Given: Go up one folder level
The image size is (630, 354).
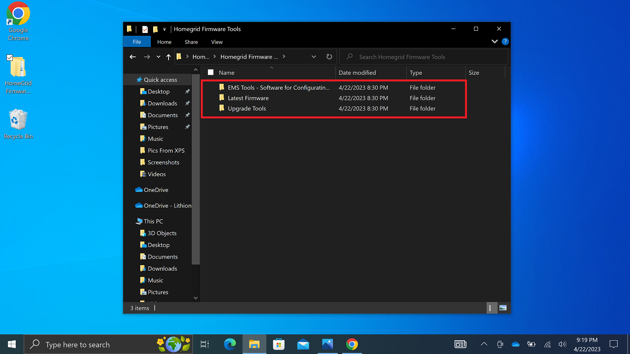Looking at the screenshot, I should click(169, 57).
